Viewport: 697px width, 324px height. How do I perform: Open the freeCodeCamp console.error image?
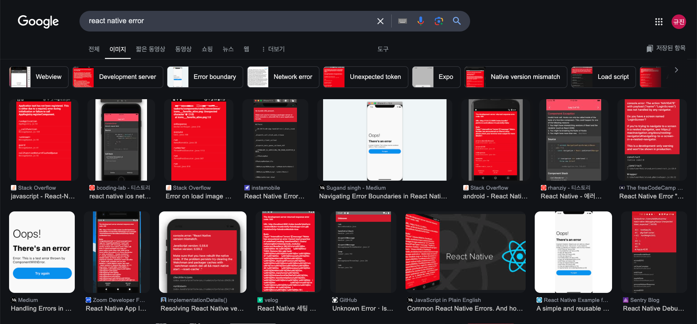pos(652,140)
